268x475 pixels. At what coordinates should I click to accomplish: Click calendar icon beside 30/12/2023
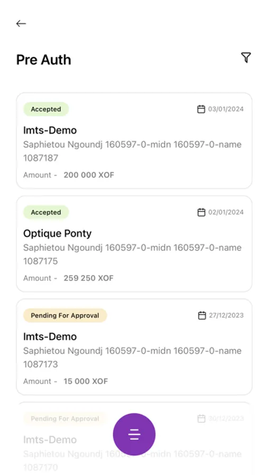(x=201, y=419)
